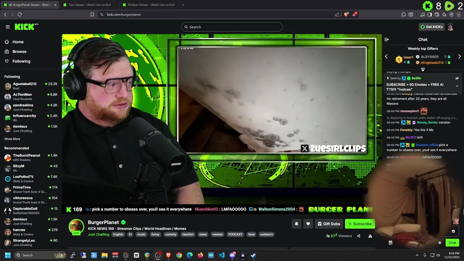Click the Just Chatting category link
This screenshot has width=464, height=261.
pos(98,235)
